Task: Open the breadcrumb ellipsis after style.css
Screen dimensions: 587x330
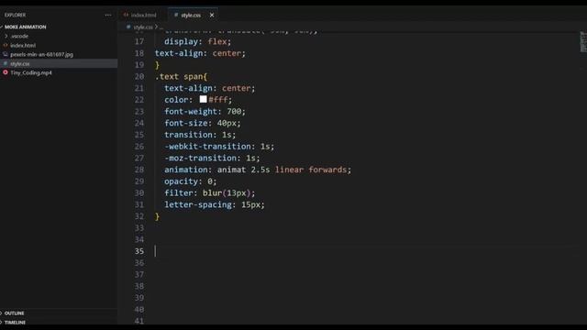Action: tap(161, 27)
